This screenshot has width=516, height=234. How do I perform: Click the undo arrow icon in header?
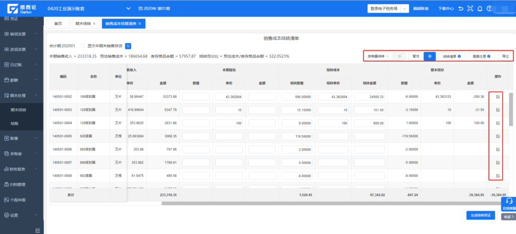click(461, 9)
